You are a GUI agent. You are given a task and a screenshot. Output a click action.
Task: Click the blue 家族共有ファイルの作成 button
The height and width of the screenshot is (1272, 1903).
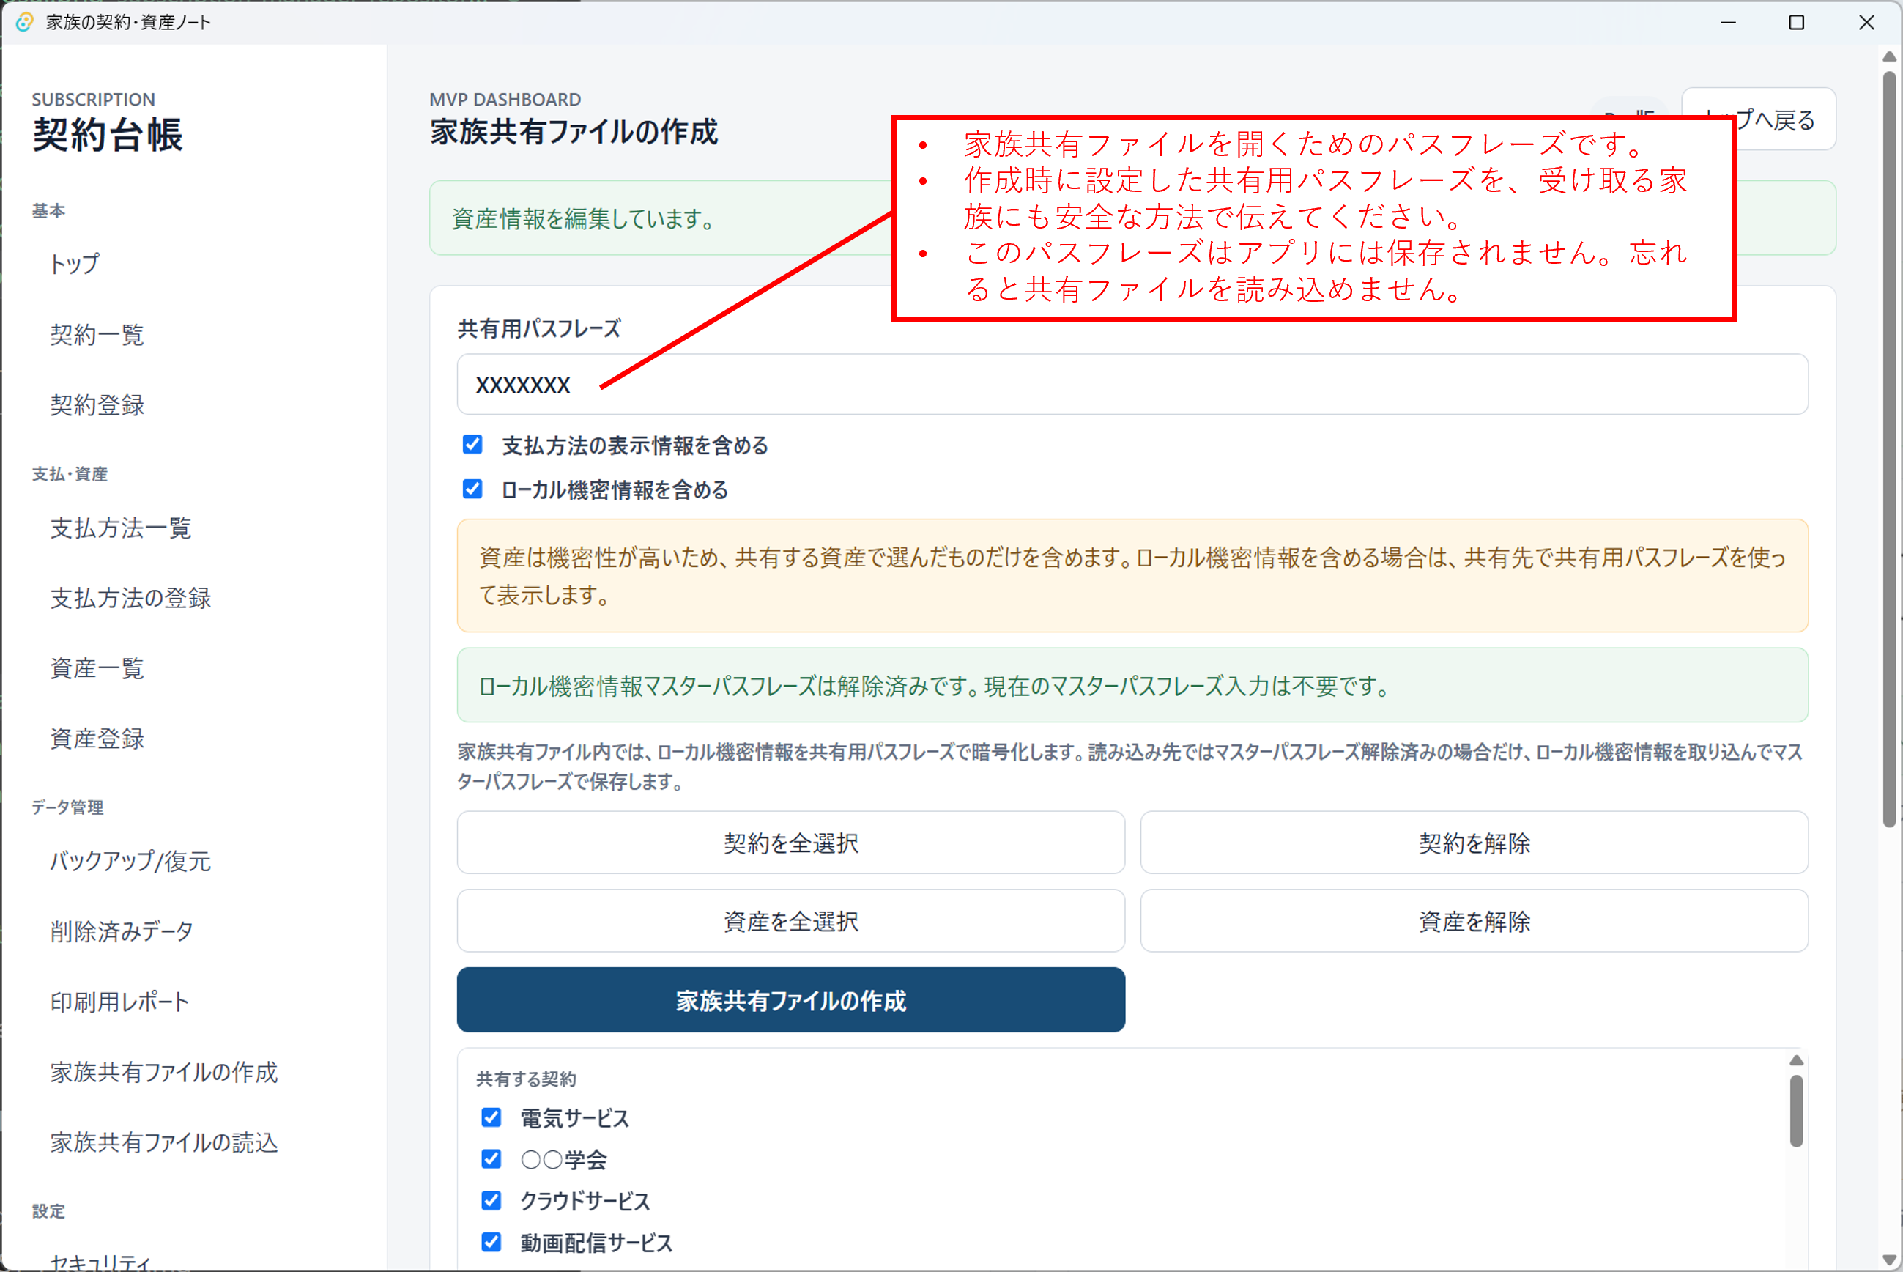point(790,1000)
